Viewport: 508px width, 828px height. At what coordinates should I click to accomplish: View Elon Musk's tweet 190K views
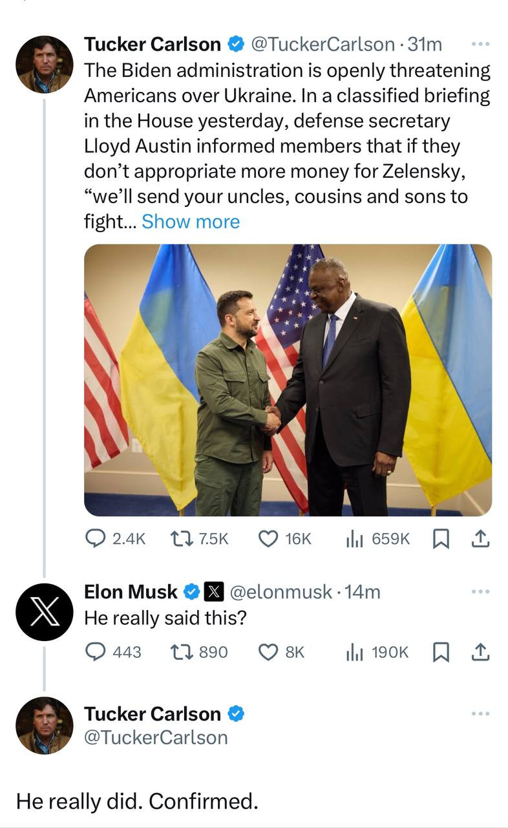pyautogui.click(x=378, y=652)
